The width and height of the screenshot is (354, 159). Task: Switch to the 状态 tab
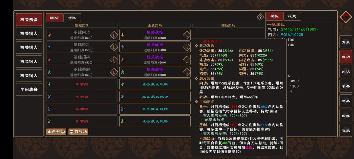tap(292, 16)
